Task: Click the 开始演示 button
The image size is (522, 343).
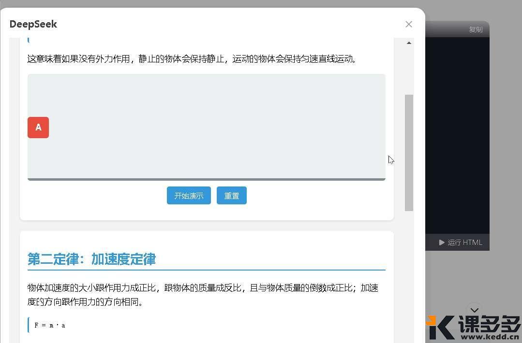Action: (189, 196)
